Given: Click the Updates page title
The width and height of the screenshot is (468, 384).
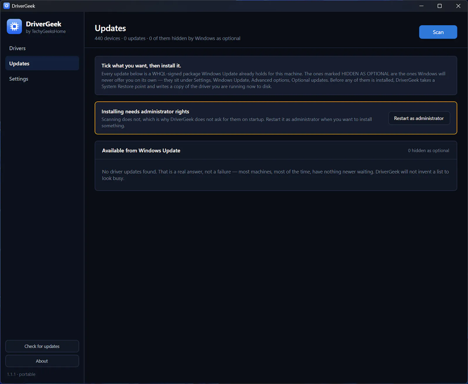Looking at the screenshot, I should (x=110, y=28).
